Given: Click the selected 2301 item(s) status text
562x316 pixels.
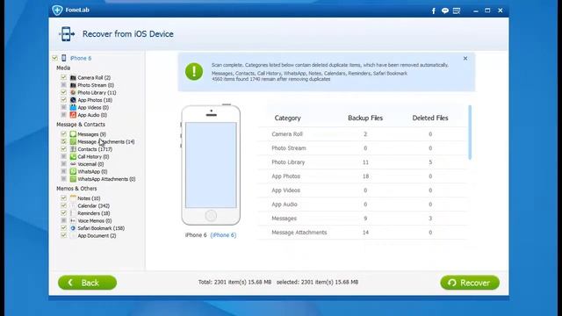Looking at the screenshot, I should tap(317, 283).
